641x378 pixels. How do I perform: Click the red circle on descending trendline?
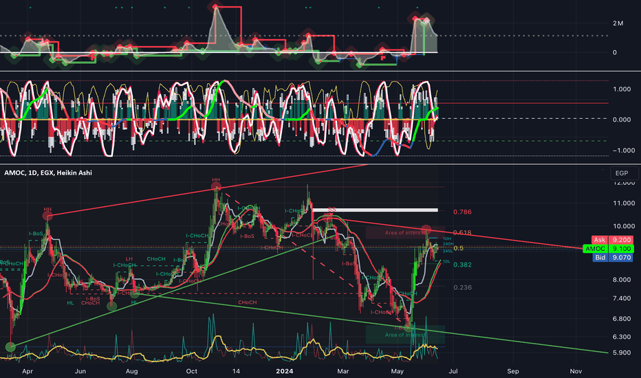tap(426, 230)
